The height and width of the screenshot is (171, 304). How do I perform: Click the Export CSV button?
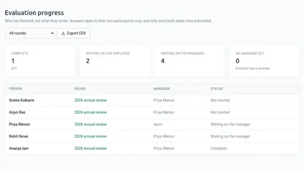74,33
